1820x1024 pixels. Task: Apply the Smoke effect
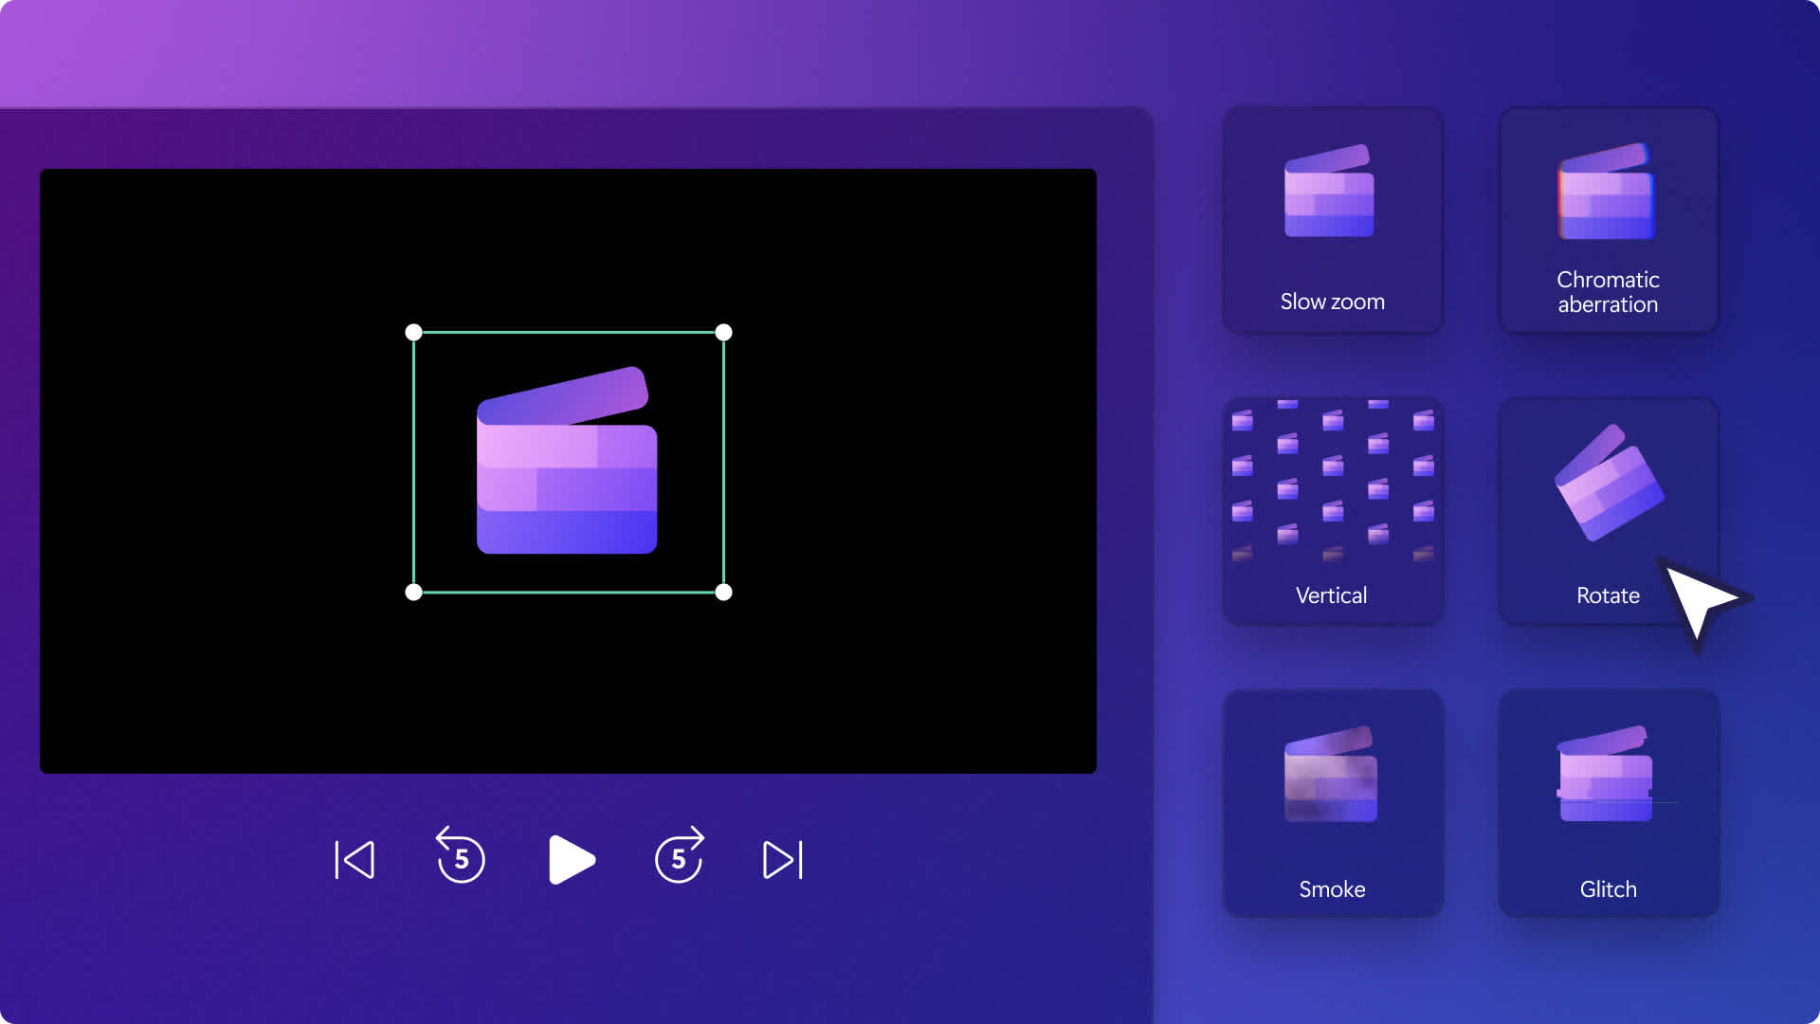point(1333,803)
